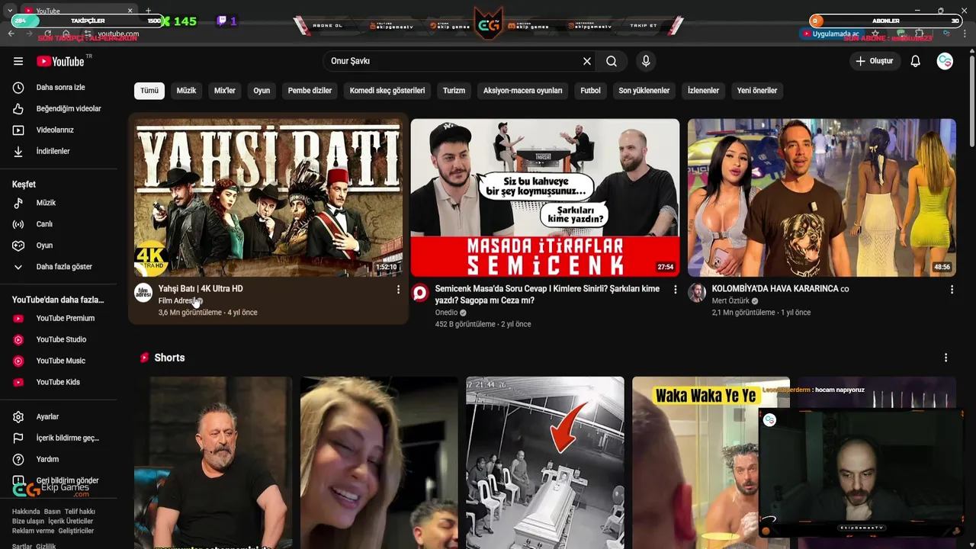Select the Komedi skeç gösterileri chip

[387, 91]
